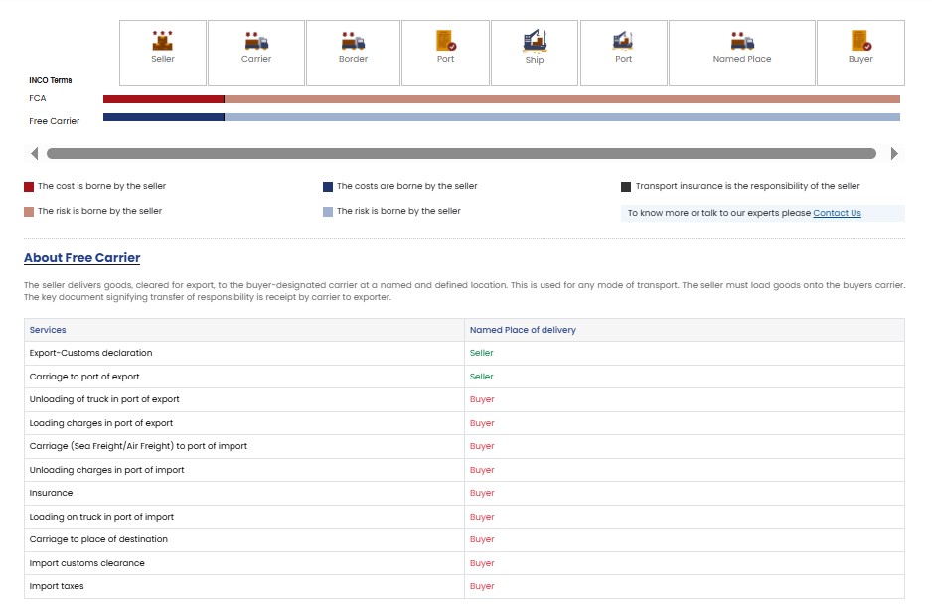Click the Named Place truck icon
The height and width of the screenshot is (606, 932).
742,41
